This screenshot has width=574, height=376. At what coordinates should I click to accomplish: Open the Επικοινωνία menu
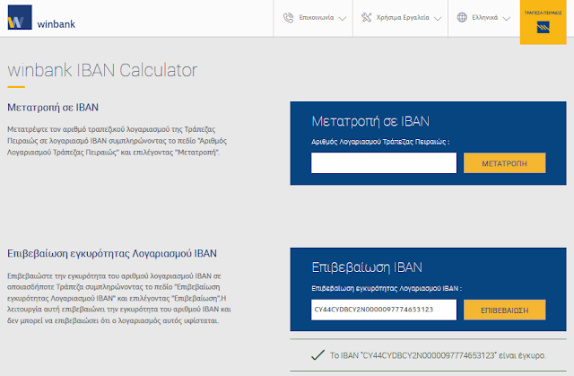pyautogui.click(x=313, y=18)
